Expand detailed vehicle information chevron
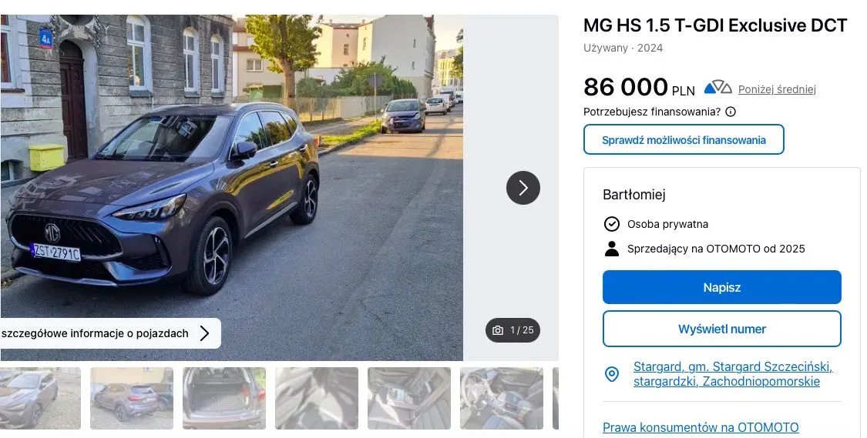 205,333
